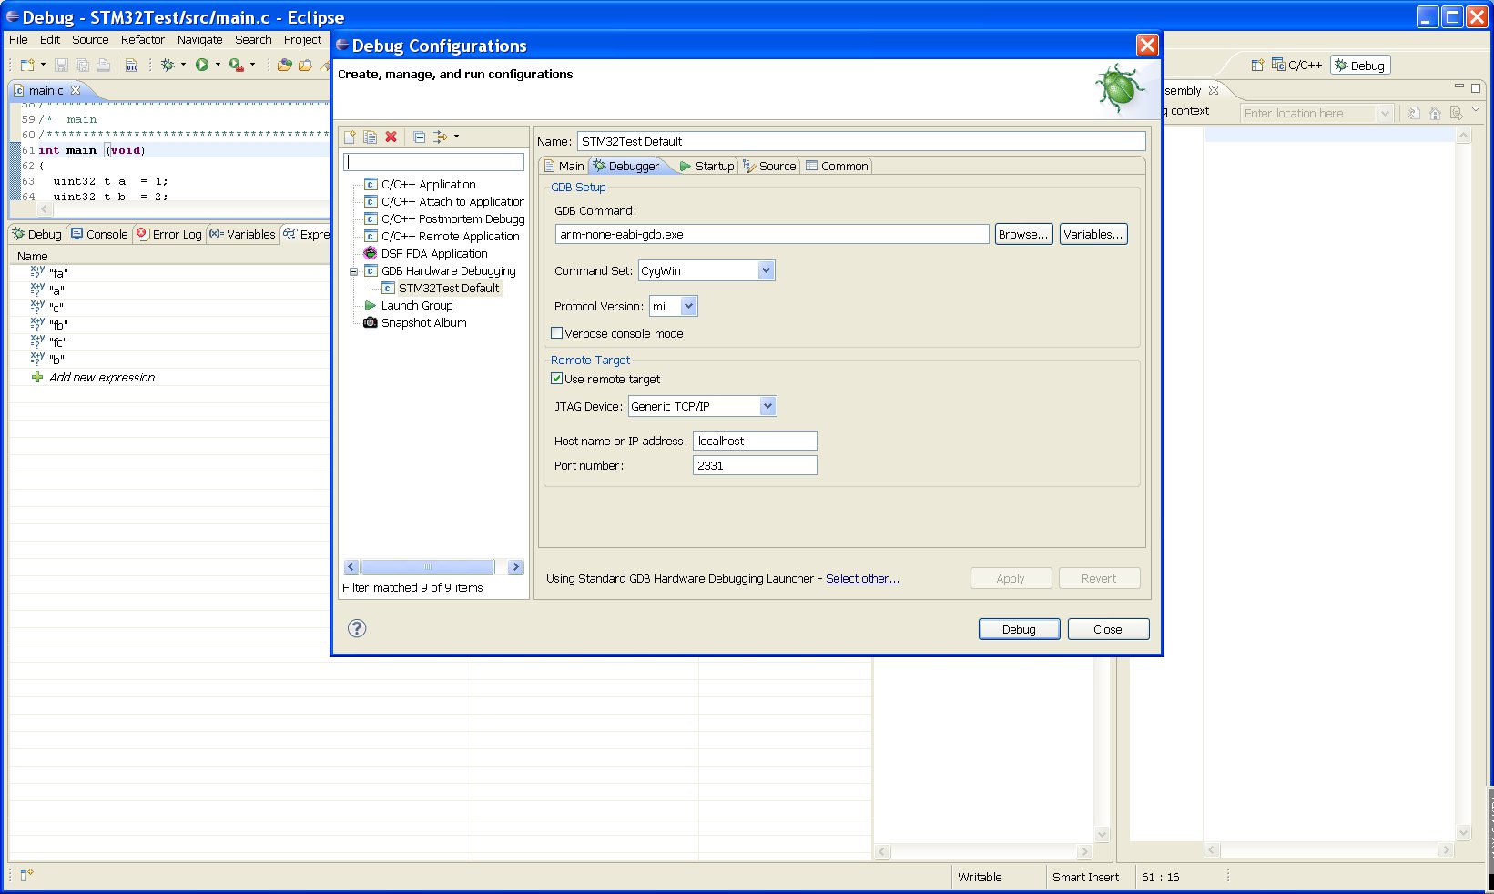Click the Disassembly home icon
The height and width of the screenshot is (894, 1494).
[x=1435, y=113]
